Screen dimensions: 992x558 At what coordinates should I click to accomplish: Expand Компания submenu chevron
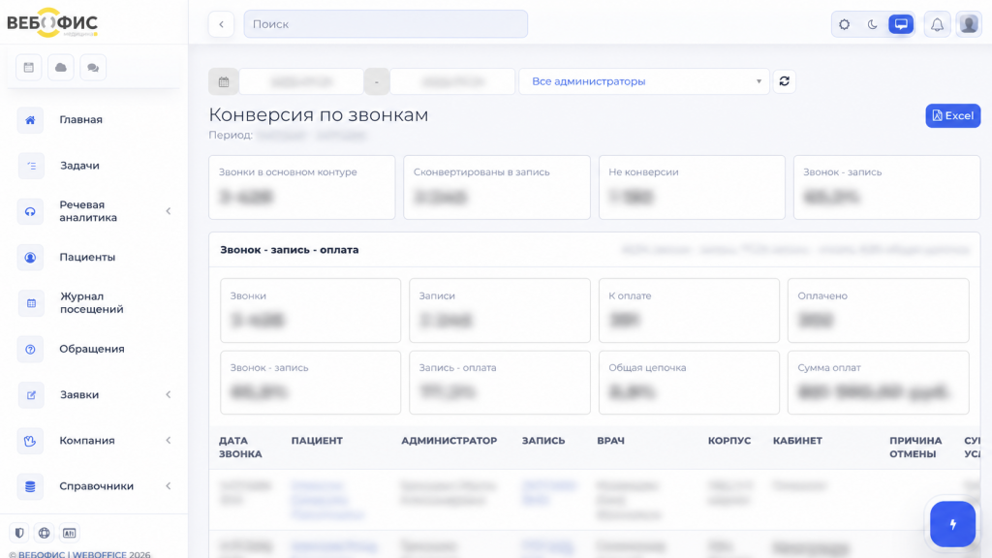tap(169, 441)
